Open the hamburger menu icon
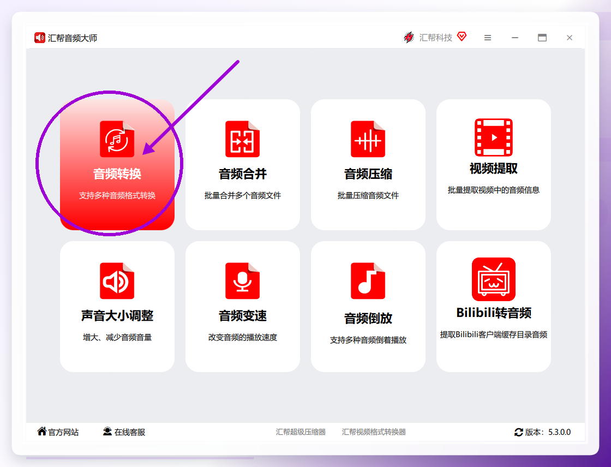Viewport: 611px width, 467px height. pos(488,38)
